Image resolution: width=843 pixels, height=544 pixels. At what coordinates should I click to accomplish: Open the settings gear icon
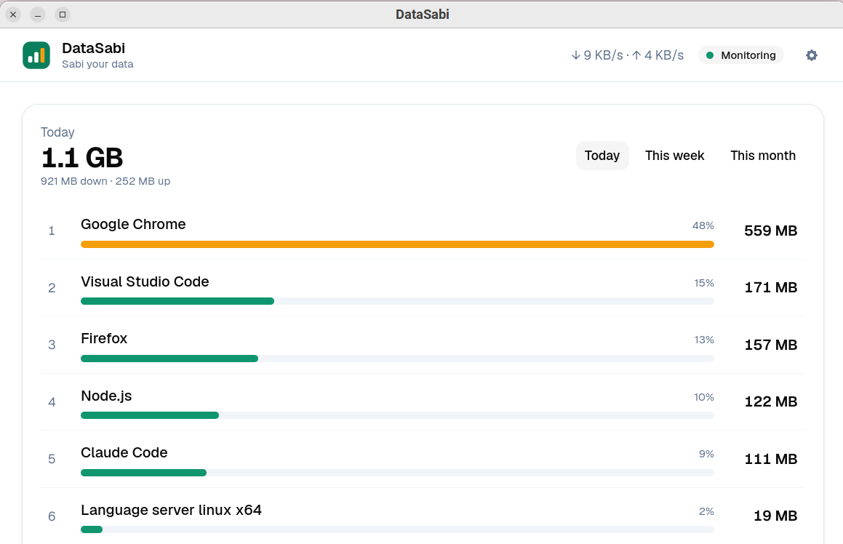(x=811, y=55)
